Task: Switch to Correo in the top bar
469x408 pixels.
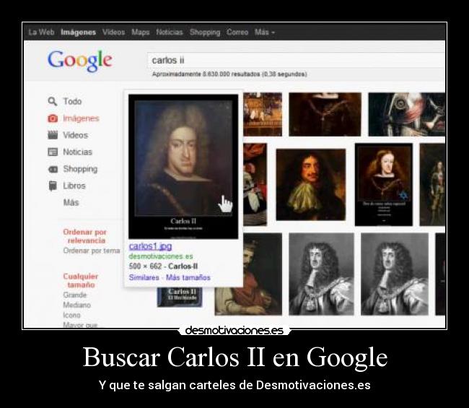Action: (237, 32)
